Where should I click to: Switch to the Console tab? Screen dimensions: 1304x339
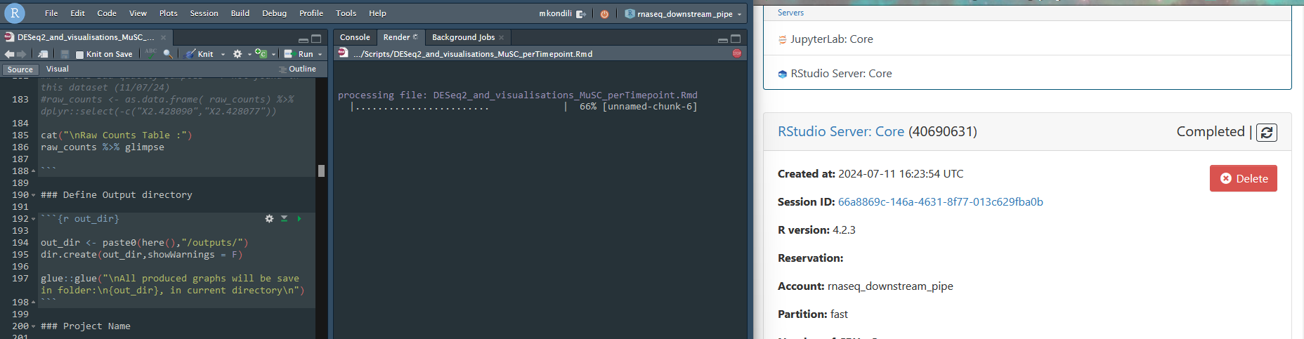(355, 37)
